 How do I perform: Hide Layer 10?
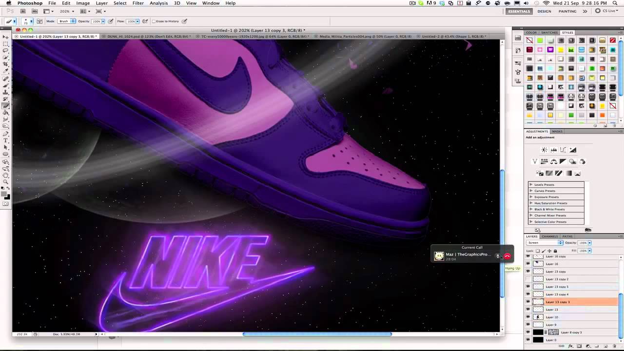point(528,317)
